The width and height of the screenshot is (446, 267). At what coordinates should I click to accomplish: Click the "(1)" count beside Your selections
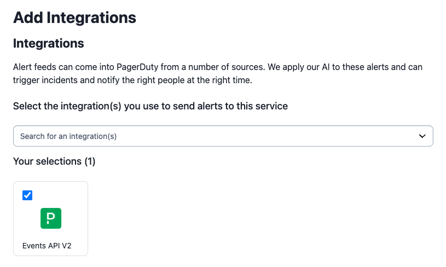[89, 161]
